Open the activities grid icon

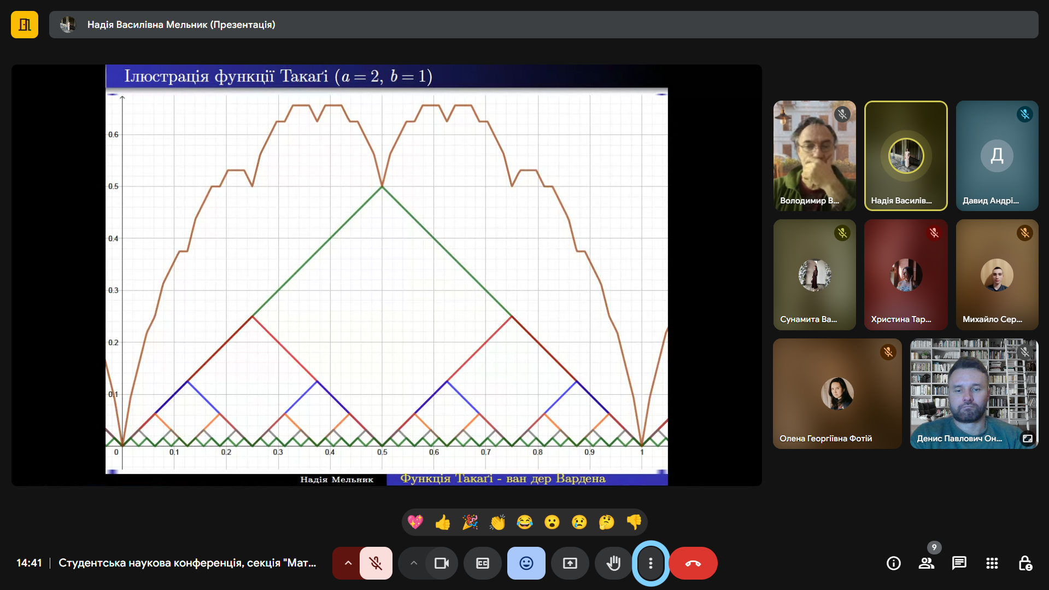[992, 563]
